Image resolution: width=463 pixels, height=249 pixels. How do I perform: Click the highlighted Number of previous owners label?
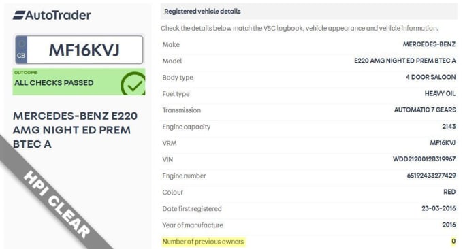point(203,242)
